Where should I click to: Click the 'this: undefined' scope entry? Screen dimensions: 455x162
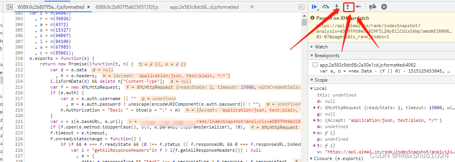coord(337,95)
